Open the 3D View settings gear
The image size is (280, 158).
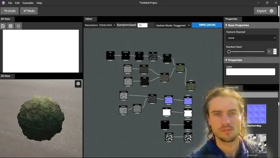78,83
